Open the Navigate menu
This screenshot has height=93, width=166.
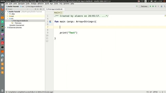point(21,4)
